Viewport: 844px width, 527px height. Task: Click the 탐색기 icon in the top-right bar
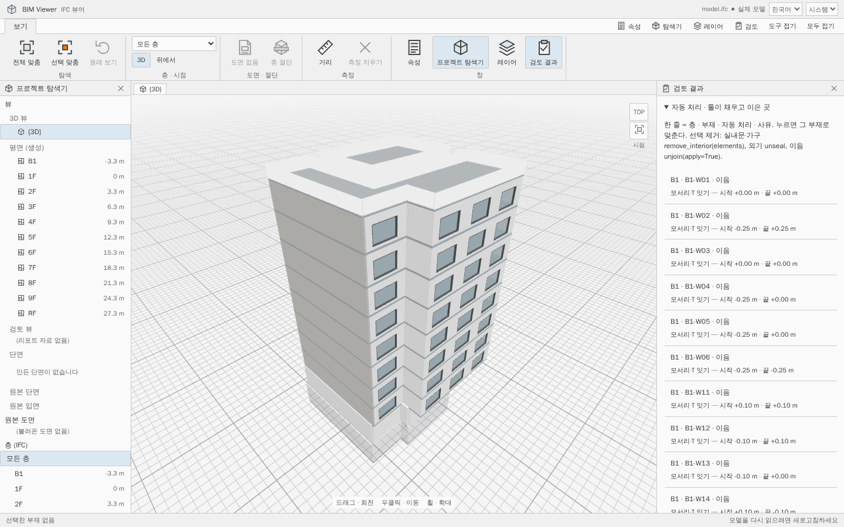(656, 26)
